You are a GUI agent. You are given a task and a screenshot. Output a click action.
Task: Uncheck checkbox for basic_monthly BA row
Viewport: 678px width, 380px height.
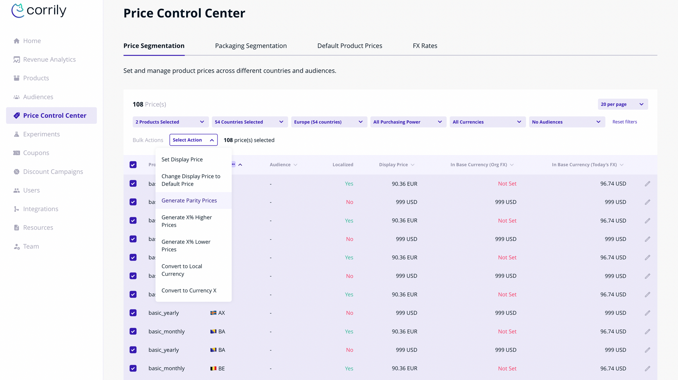tap(133, 331)
